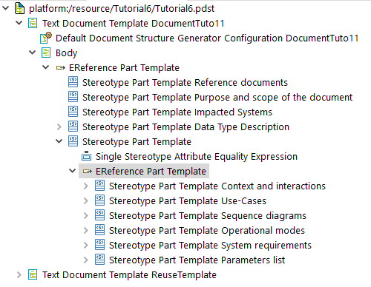The height and width of the screenshot is (287, 371).
Task: Click the ReuseTemplate document icon
Action: coord(33,274)
